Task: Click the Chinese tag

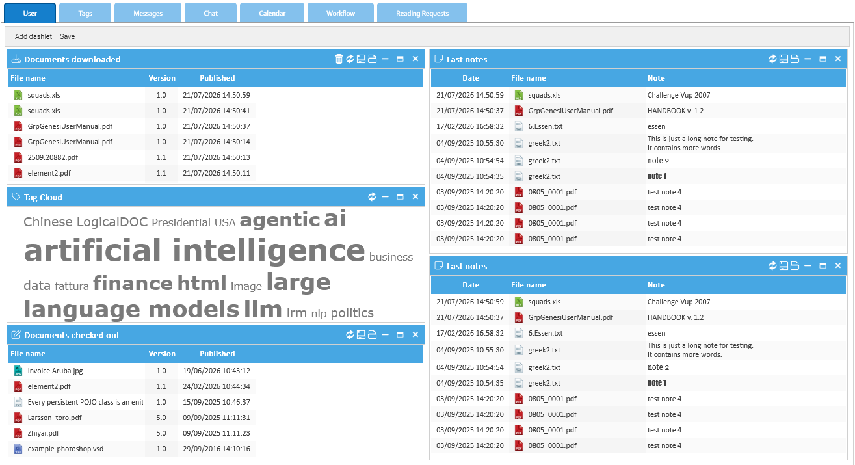Action: 48,222
